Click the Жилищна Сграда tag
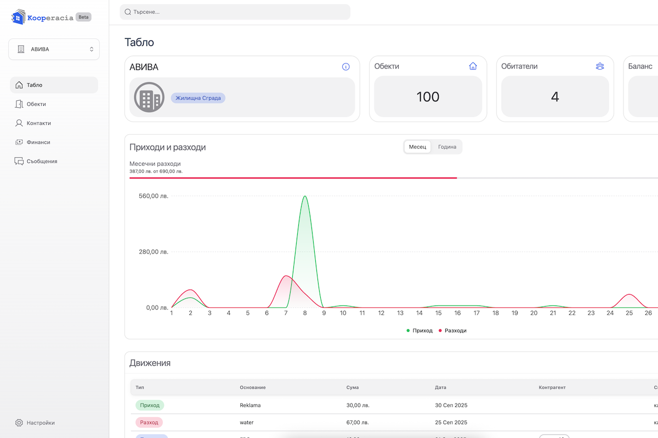This screenshot has height=438, width=658. click(198, 98)
